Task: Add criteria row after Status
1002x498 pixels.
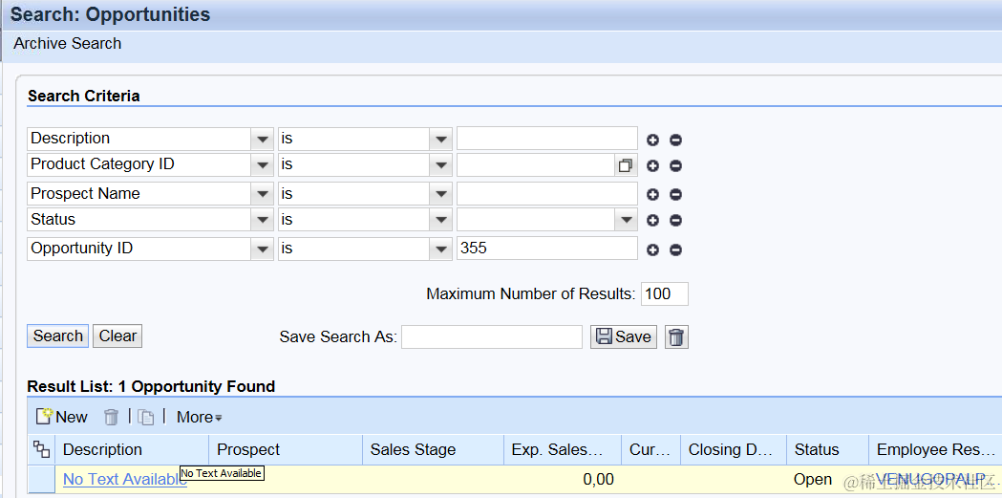Action: pyautogui.click(x=653, y=221)
